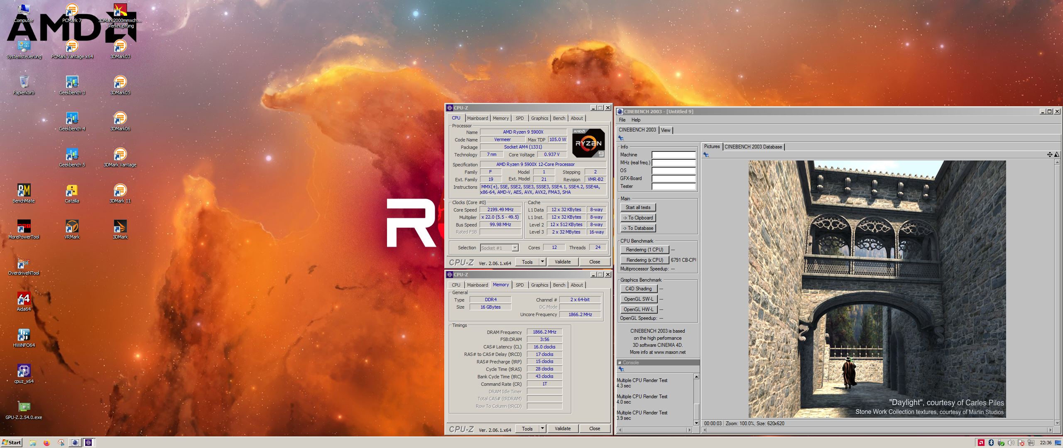The height and width of the screenshot is (448, 1063).
Task: Open the BenchMate desktop icon
Action: click(x=24, y=193)
